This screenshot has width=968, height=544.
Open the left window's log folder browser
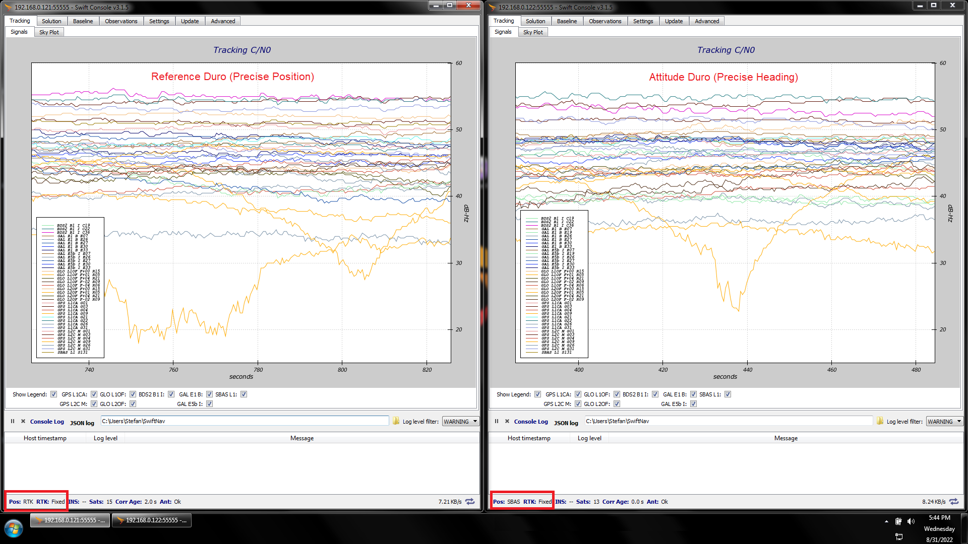(x=396, y=421)
